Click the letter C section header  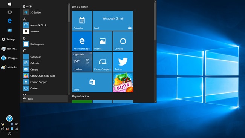tap(24, 51)
